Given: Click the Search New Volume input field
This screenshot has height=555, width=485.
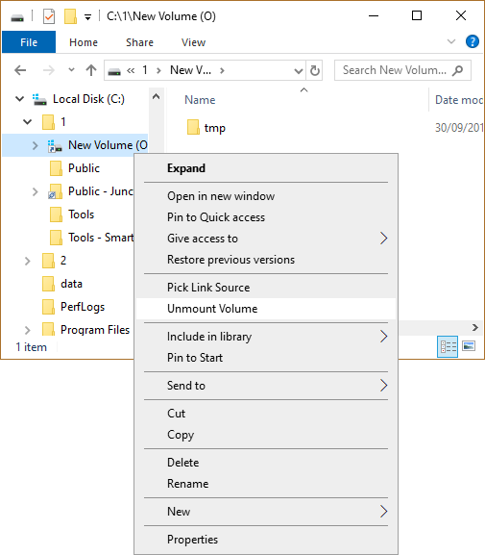Looking at the screenshot, I should (x=394, y=70).
